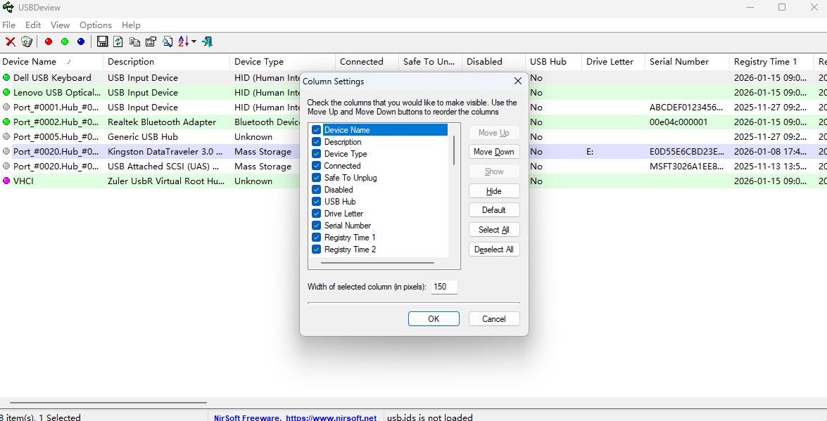Click the green circle enable devices icon

65,42
